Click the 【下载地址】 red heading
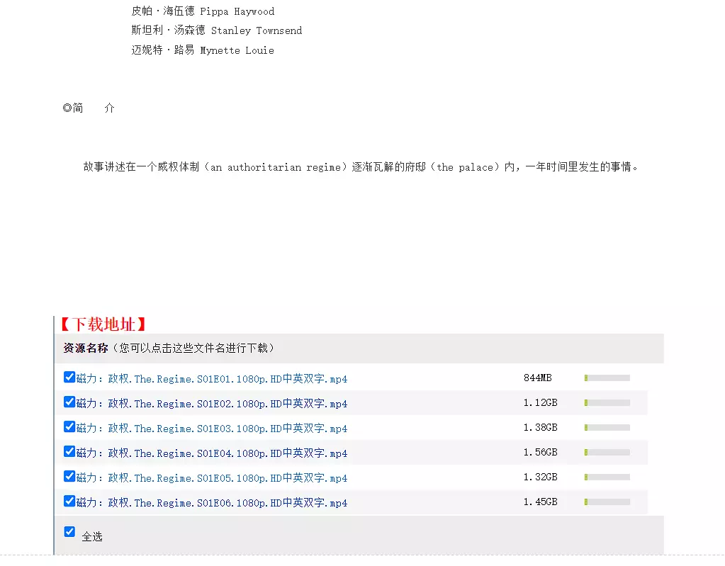The height and width of the screenshot is (566, 725). (103, 324)
